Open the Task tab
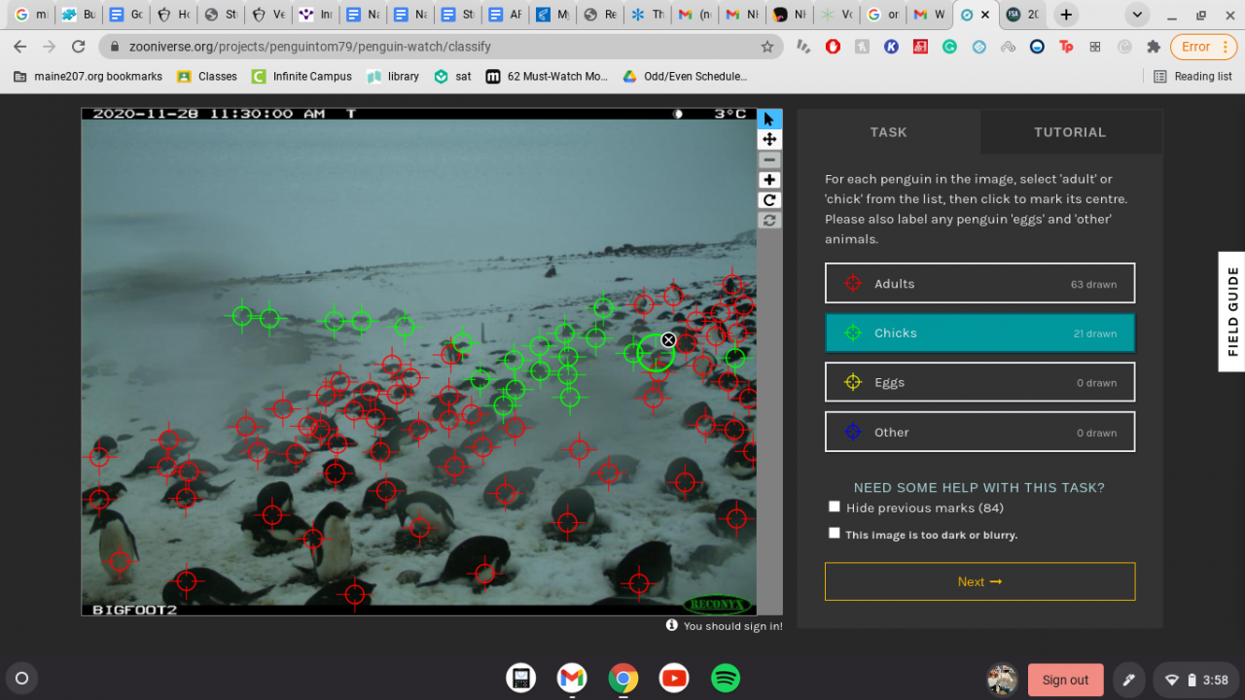The width and height of the screenshot is (1245, 700). 888,132
